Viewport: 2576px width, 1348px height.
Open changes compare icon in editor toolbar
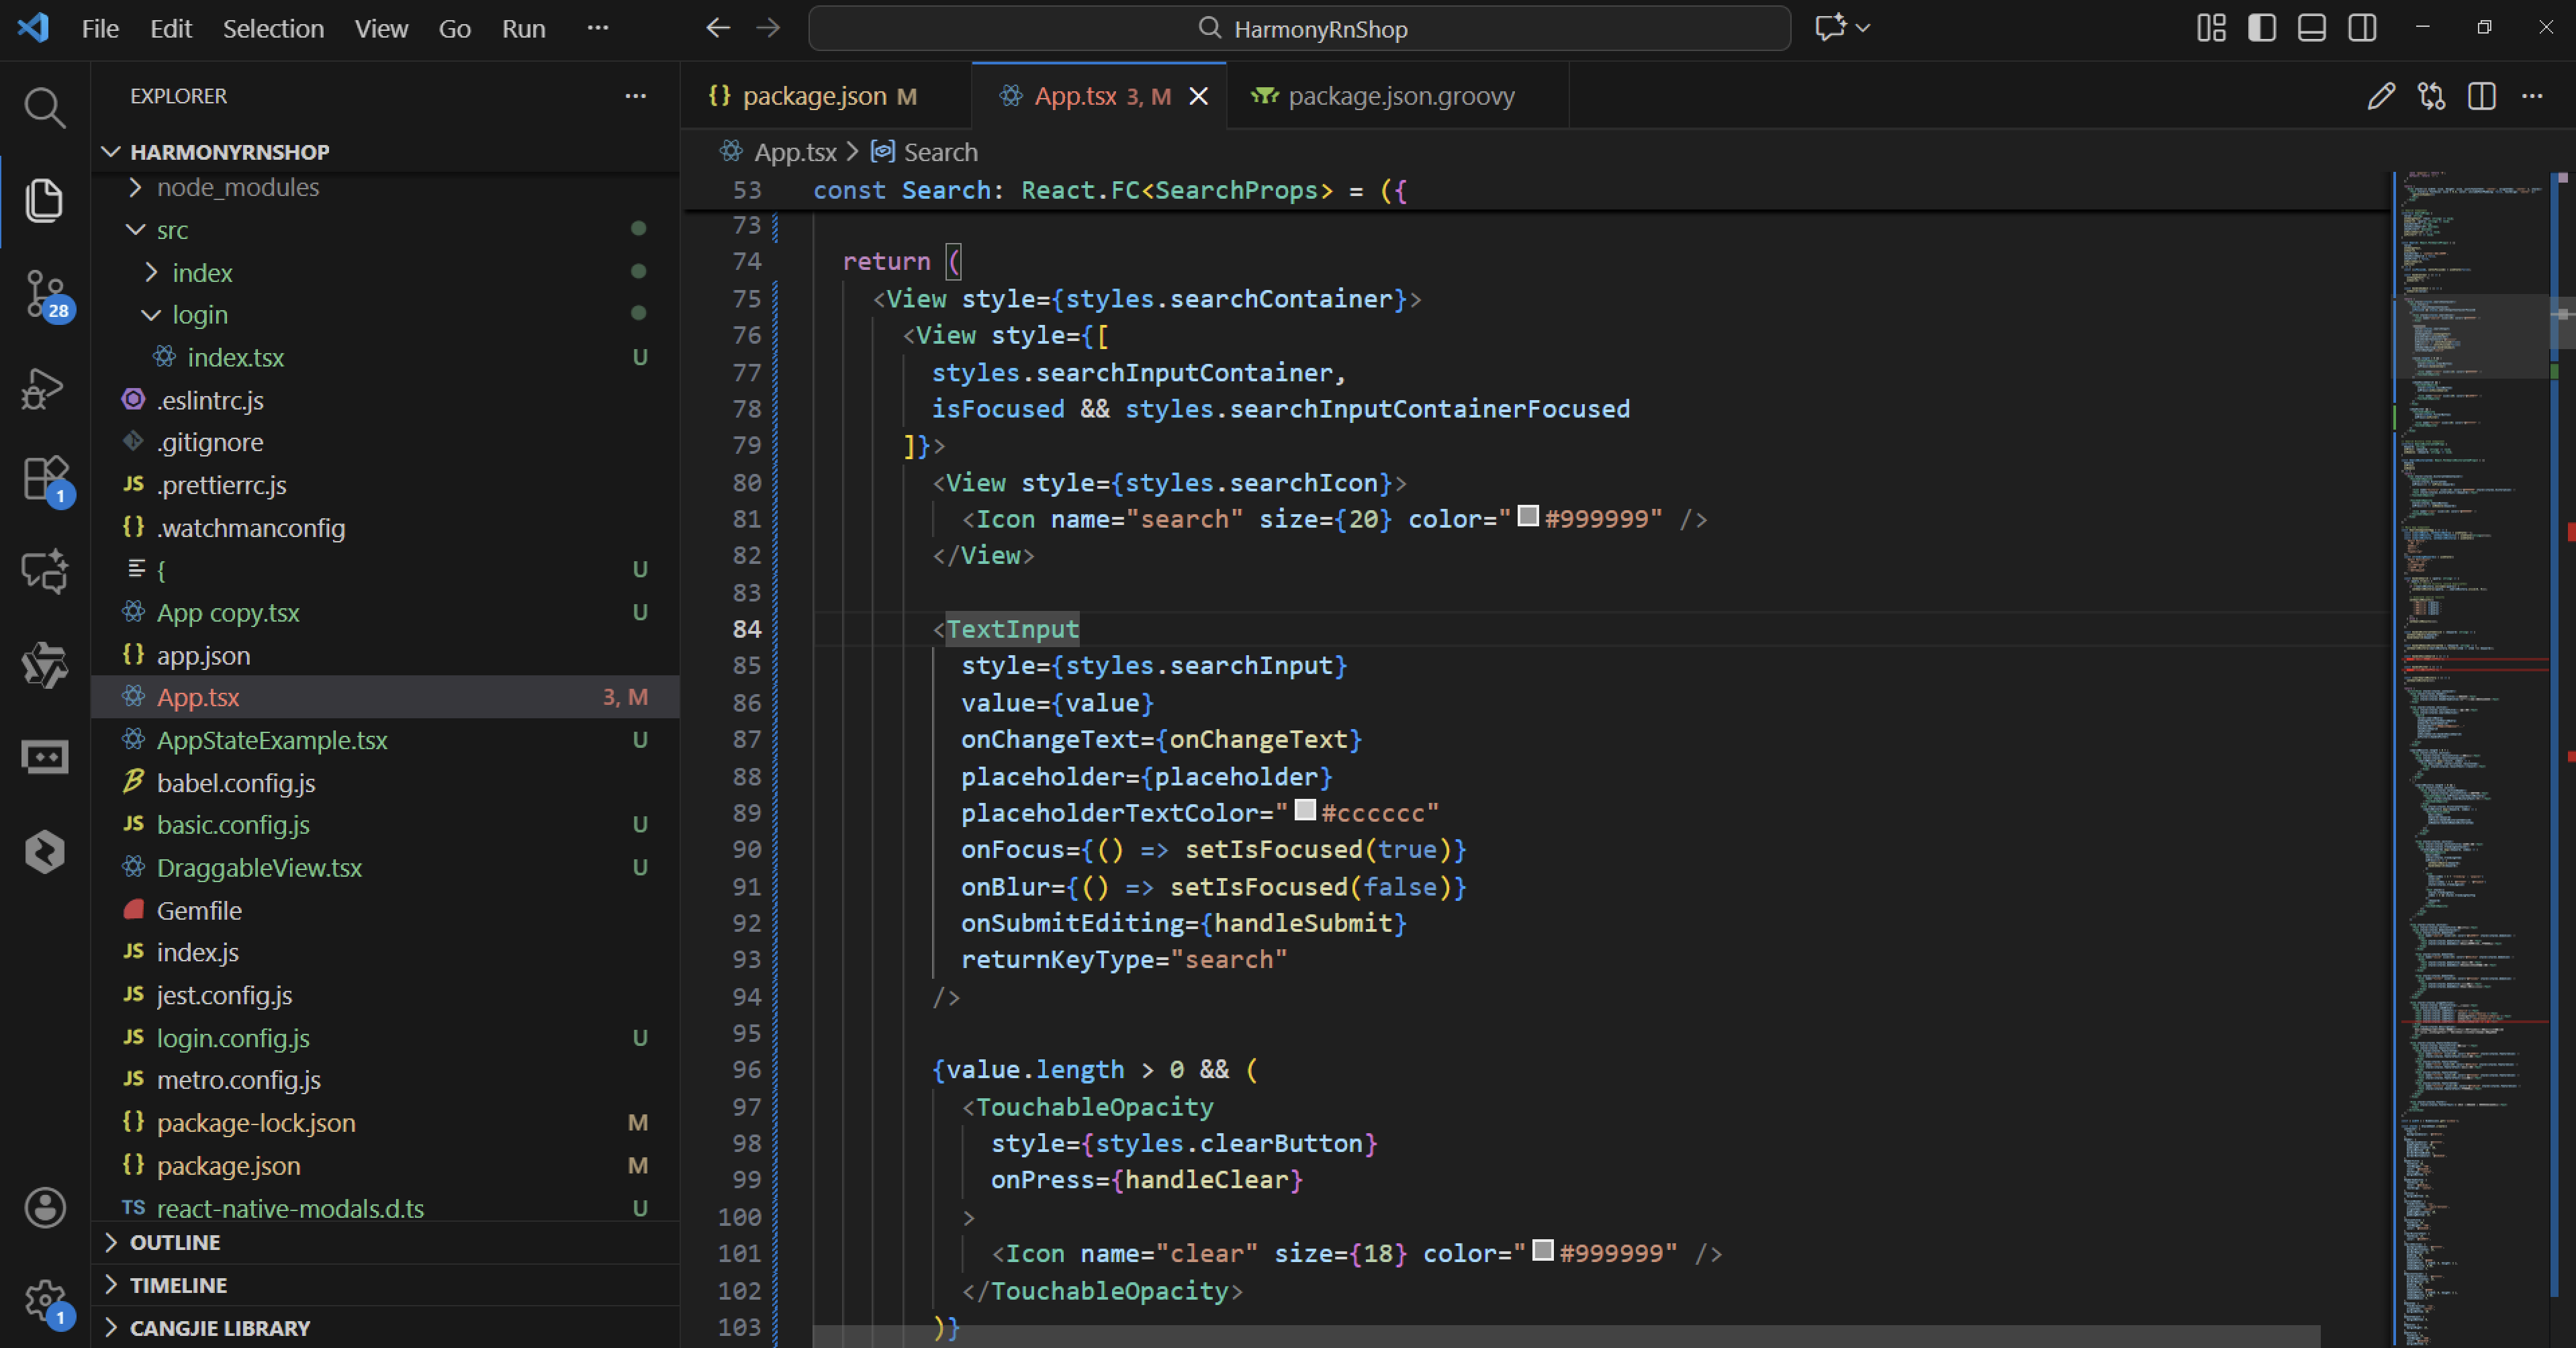pos(2432,96)
